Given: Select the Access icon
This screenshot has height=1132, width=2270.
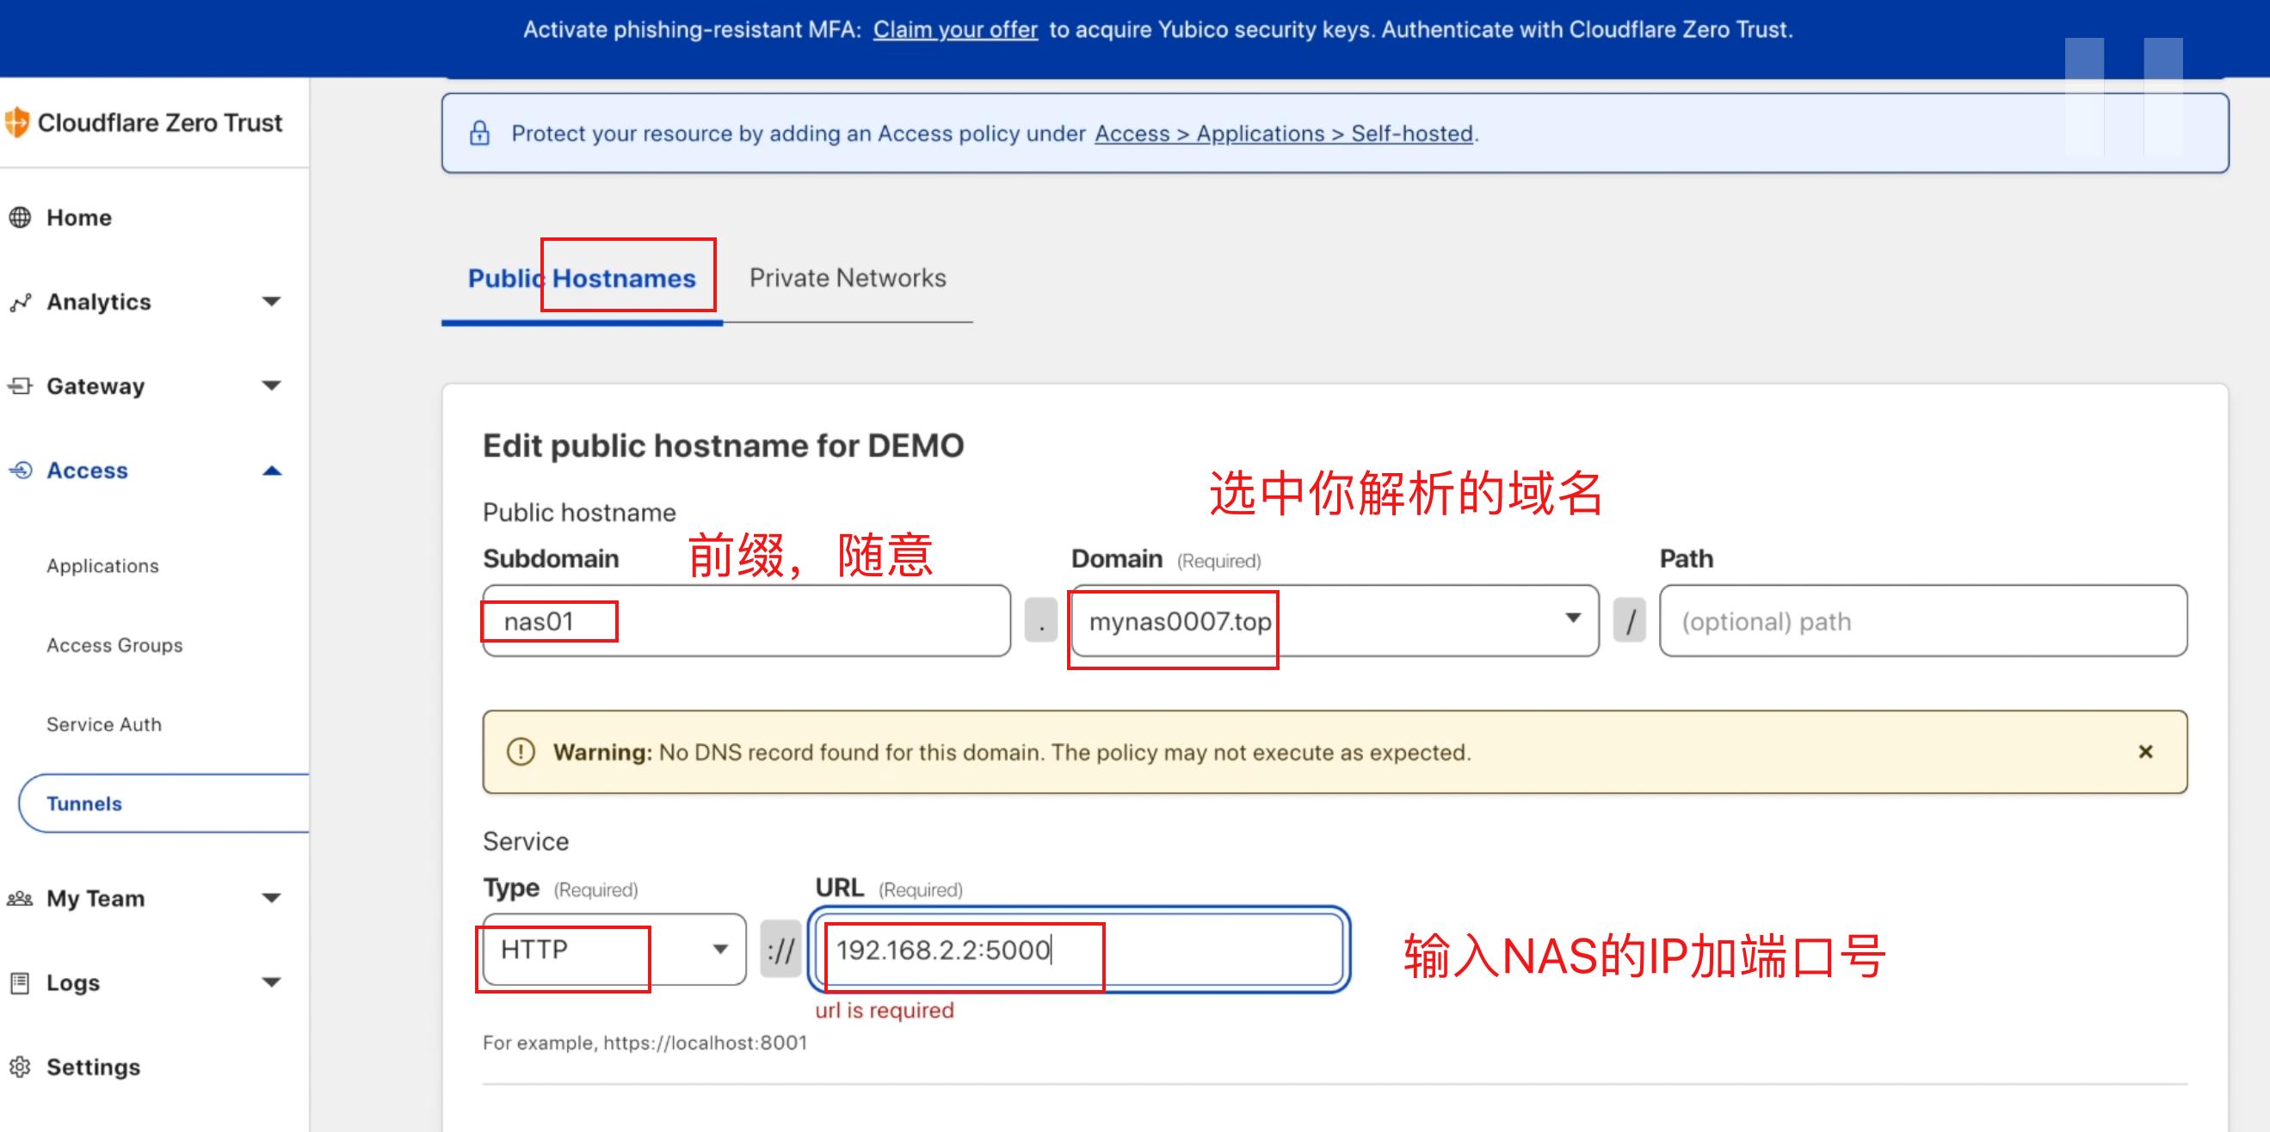Looking at the screenshot, I should 20,470.
